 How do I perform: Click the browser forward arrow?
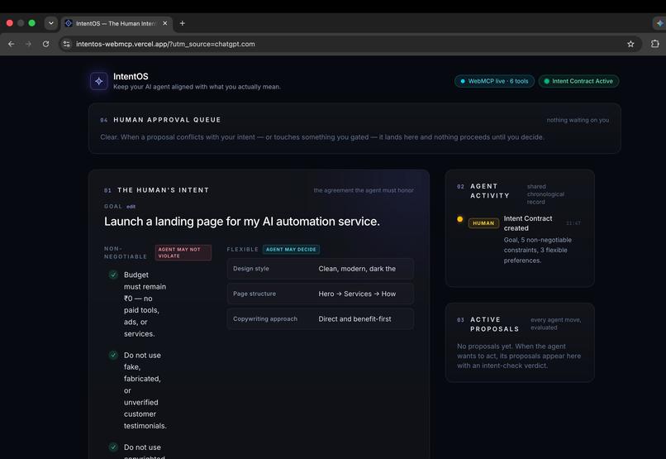tap(28, 44)
